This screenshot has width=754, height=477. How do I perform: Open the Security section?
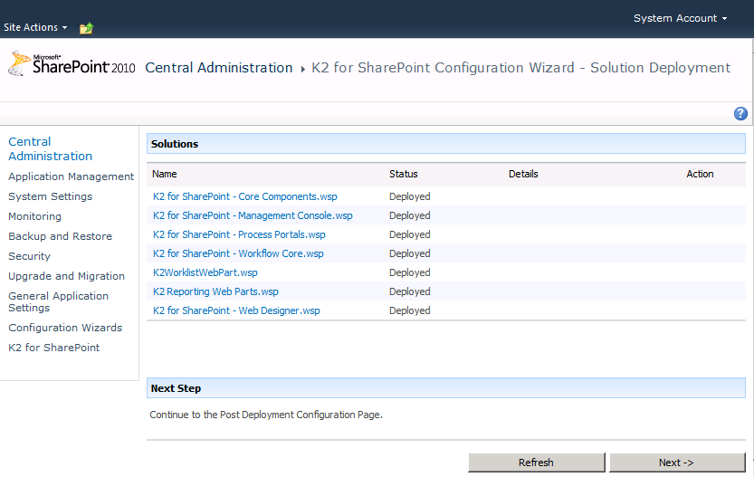[x=29, y=256]
